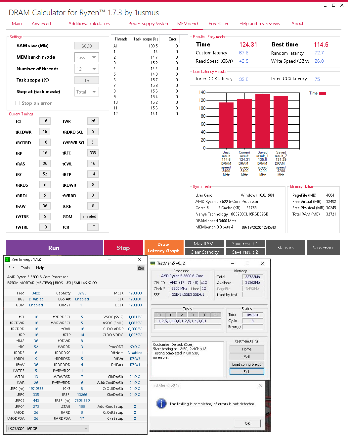Click the GDM Enabled field

coord(89,217)
